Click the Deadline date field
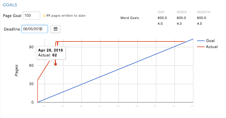Image resolution: width=226 pixels, height=118 pixels. coord(35,29)
